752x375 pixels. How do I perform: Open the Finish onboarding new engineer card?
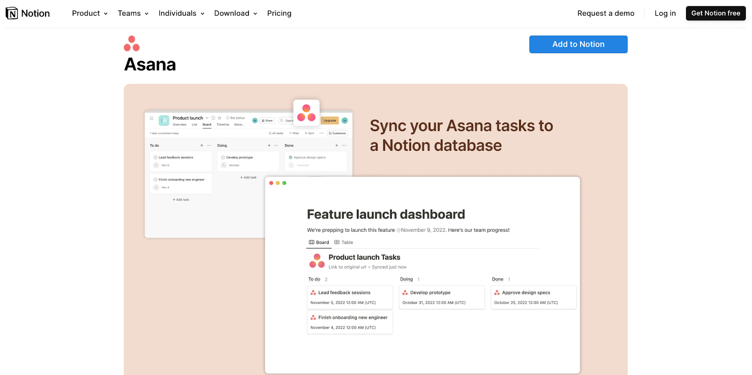tap(350, 322)
